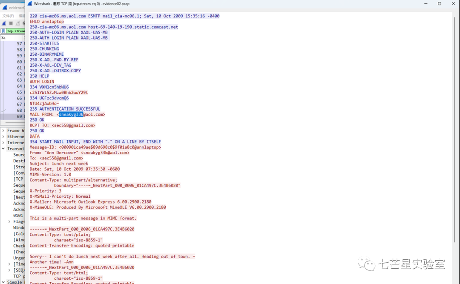Close the Follow TCP Stream window

pyautogui.click(x=453, y=3)
